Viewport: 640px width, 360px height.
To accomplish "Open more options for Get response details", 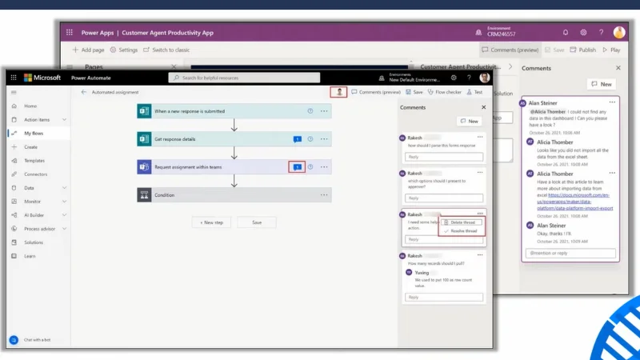I will [x=324, y=139].
